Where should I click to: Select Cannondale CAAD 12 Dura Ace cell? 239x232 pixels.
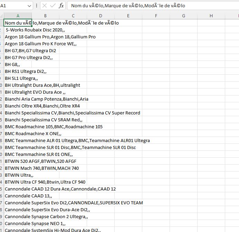[18, 189]
